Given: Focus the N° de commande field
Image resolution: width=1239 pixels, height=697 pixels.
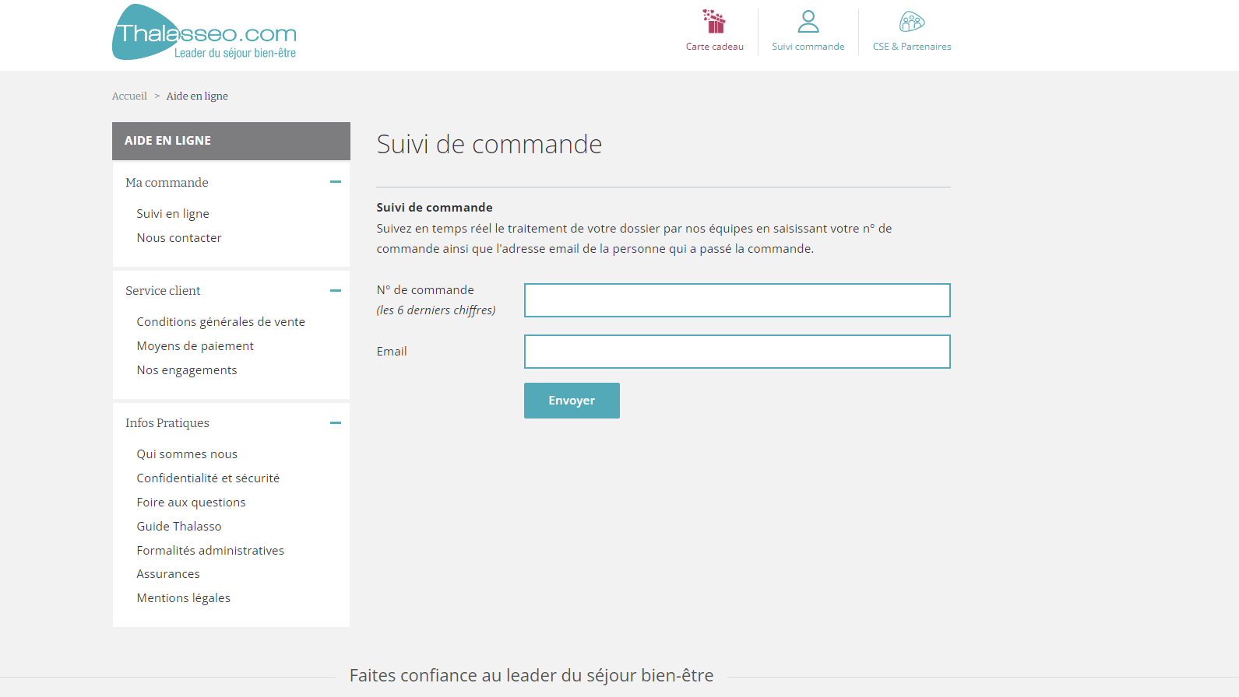Looking at the screenshot, I should point(737,300).
